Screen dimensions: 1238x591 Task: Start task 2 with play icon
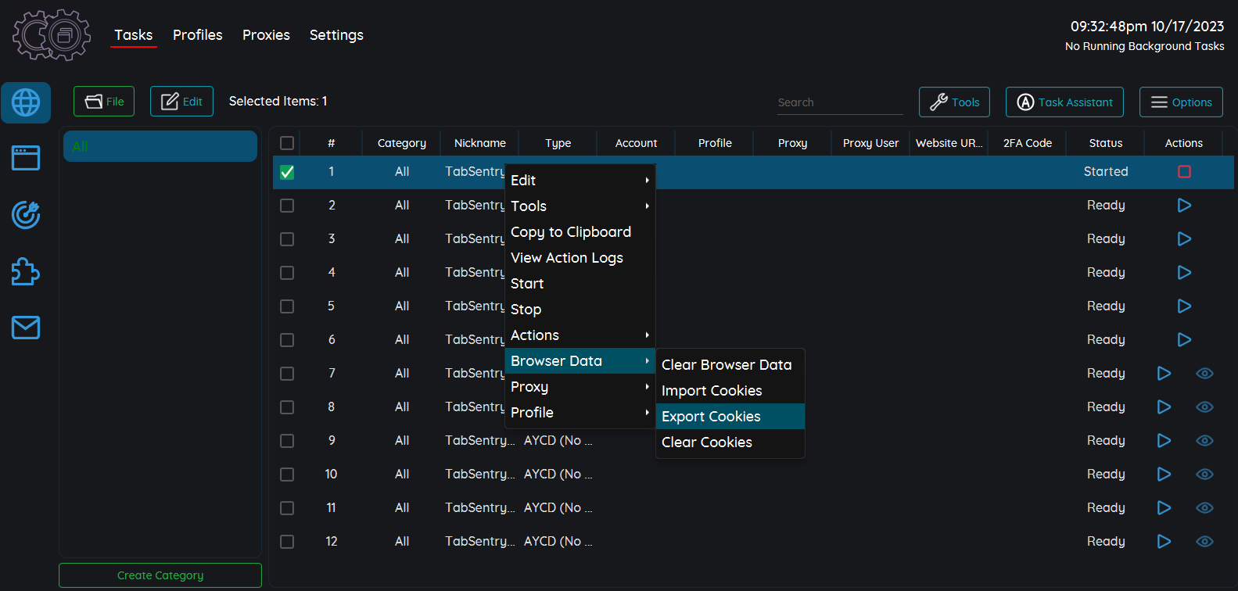point(1184,205)
